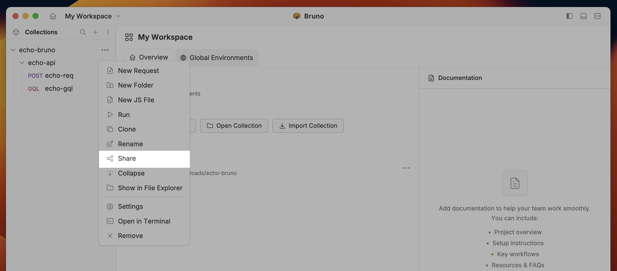Open the Collections overflow three-dot menu
This screenshot has width=617, height=271.
(108, 32)
